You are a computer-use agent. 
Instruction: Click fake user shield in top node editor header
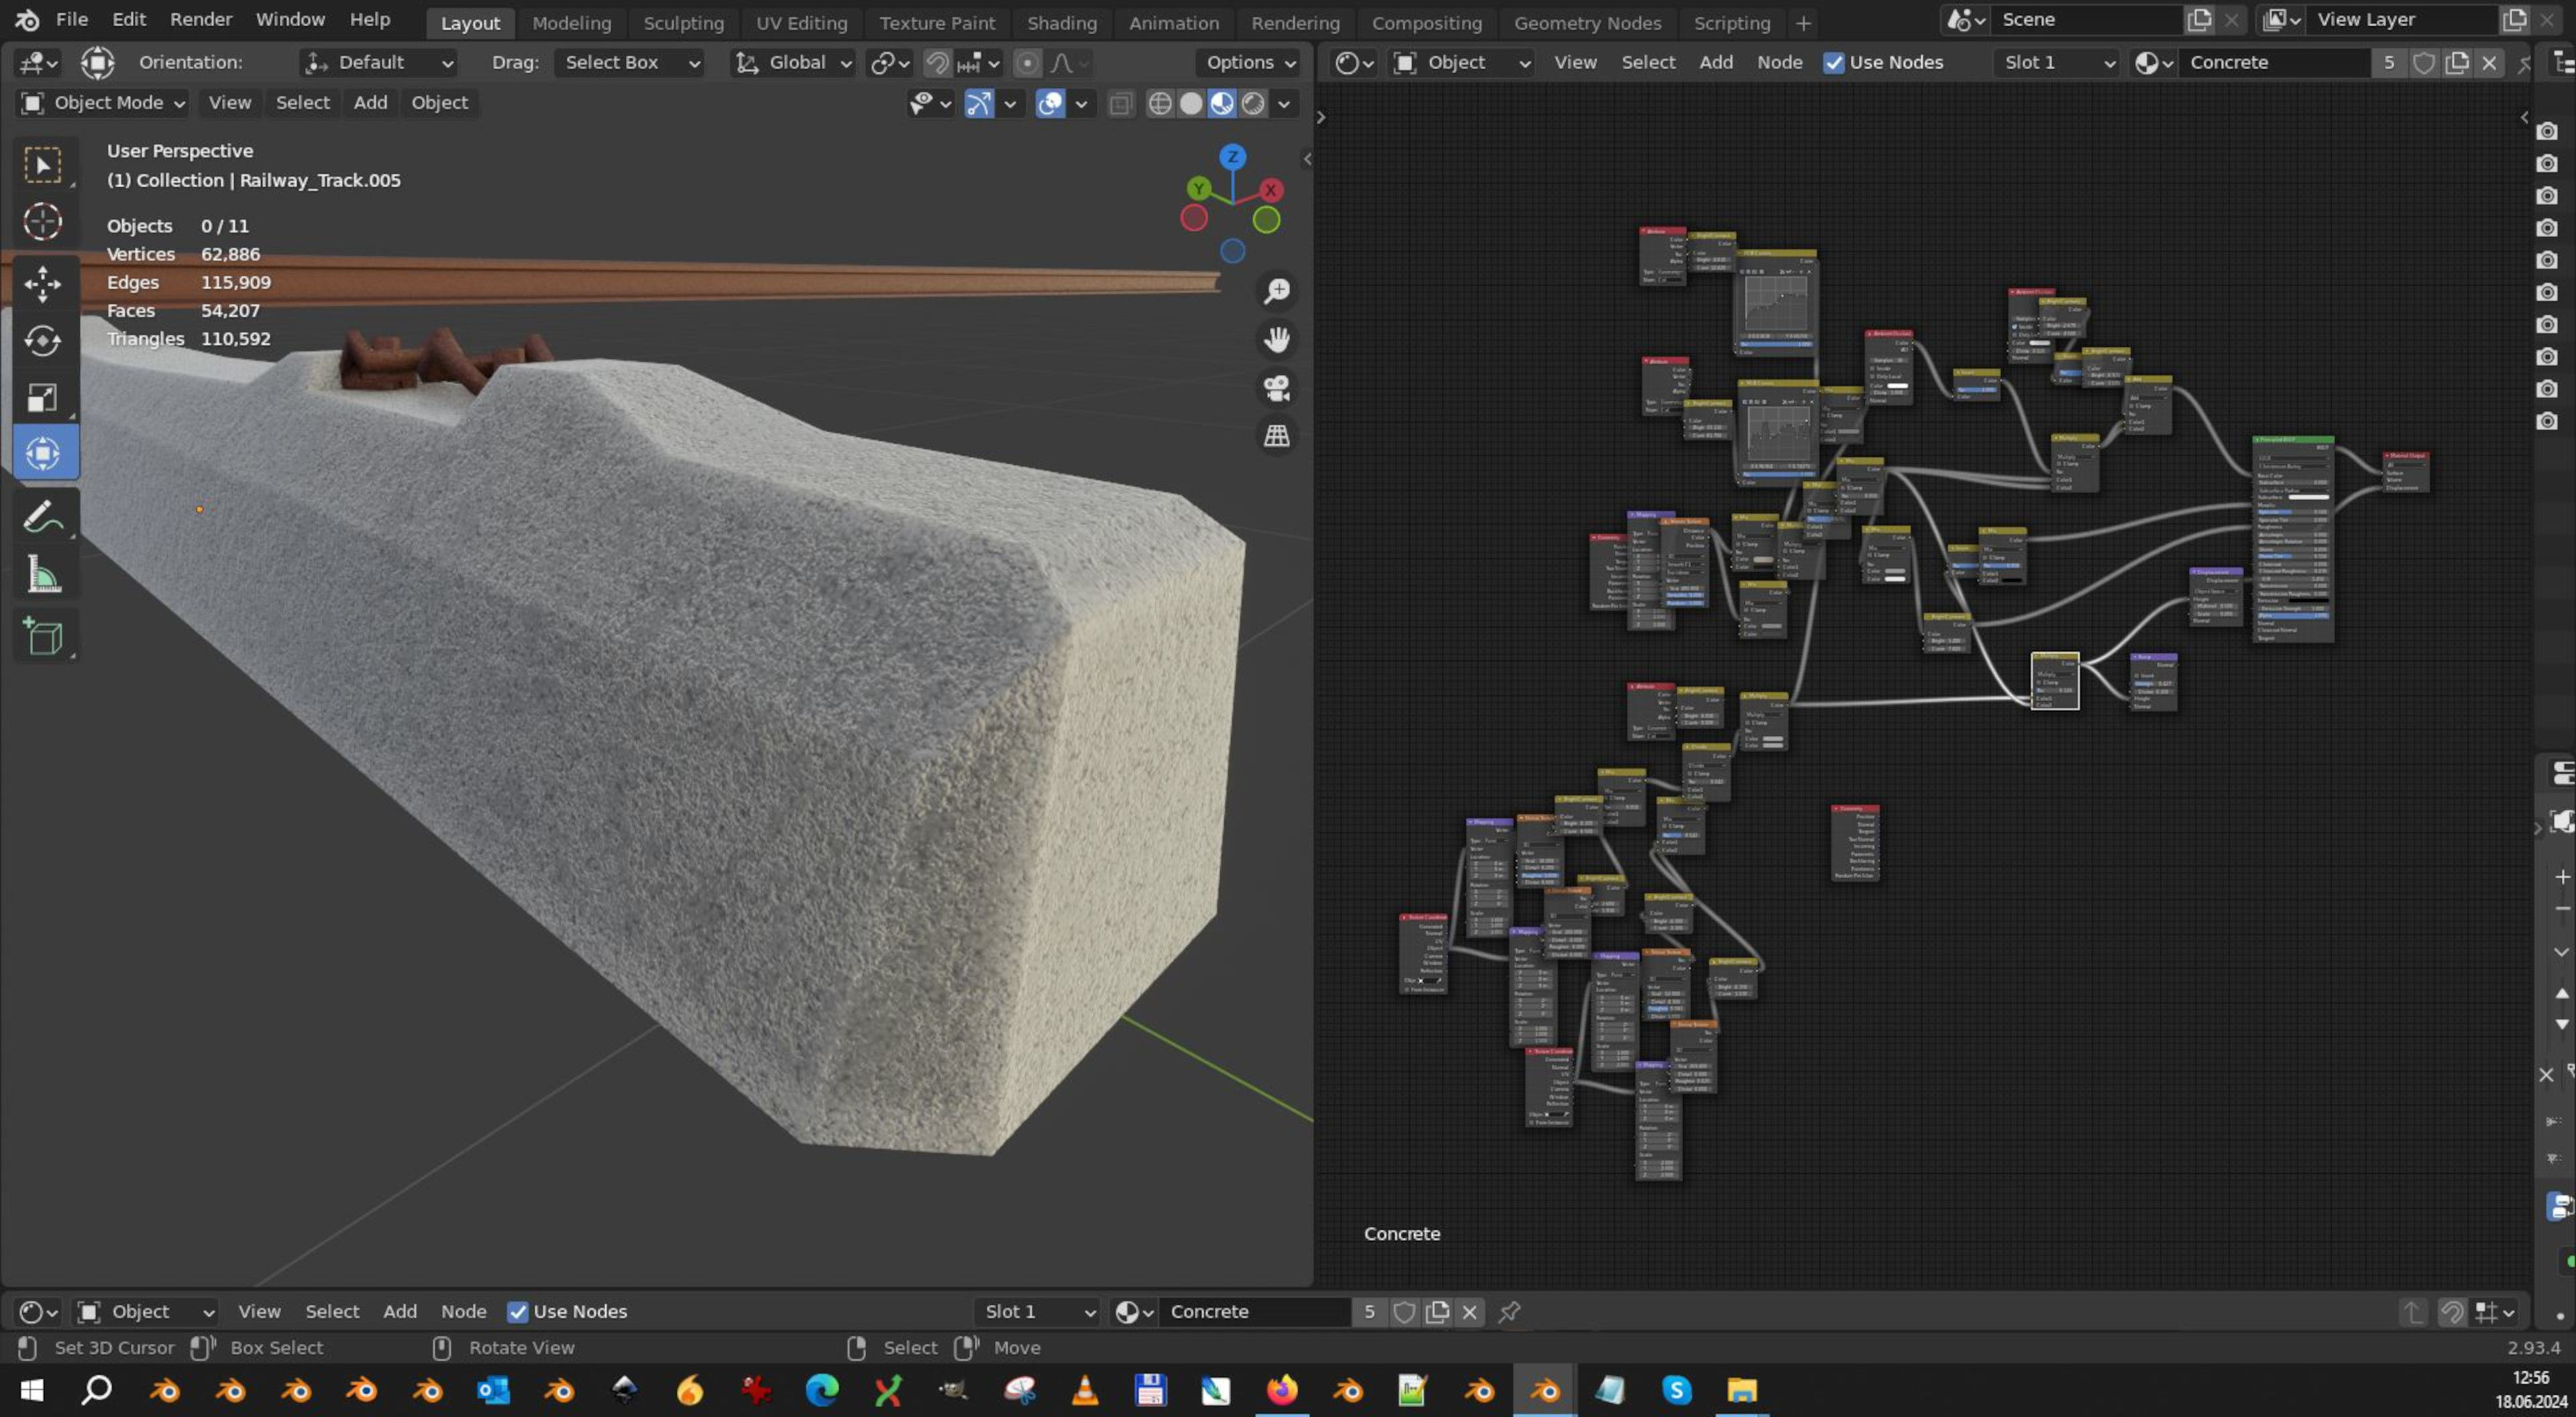pyautogui.click(x=2424, y=62)
